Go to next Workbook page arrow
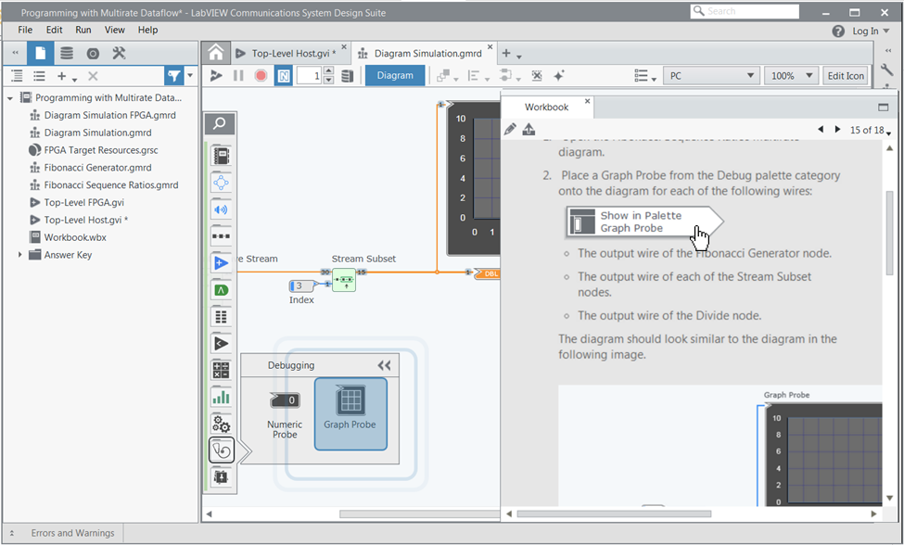Screen dimensions: 904x545 838,130
